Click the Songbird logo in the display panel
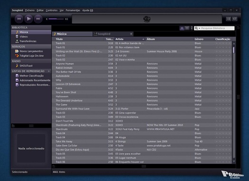Viewport: 249px width, 181px height. [147, 19]
